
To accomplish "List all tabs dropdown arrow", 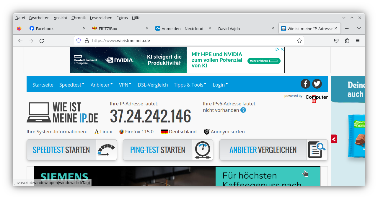I will pyautogui.click(x=359, y=28).
